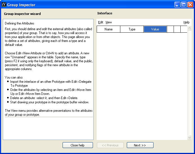Click the 'Start drawing your prototype' bullet line
This screenshot has height=154, width=195.
click(x=50, y=102)
